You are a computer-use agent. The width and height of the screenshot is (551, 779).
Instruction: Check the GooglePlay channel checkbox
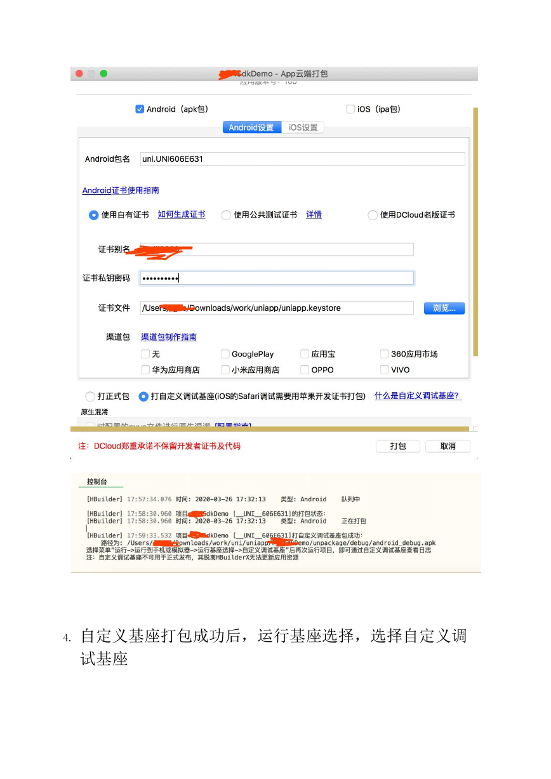[x=225, y=354]
